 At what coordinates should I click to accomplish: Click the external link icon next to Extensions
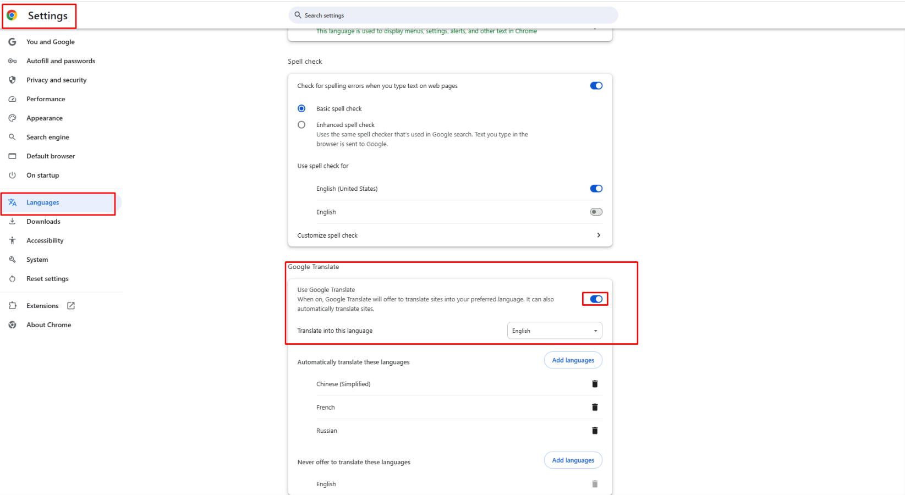71,306
